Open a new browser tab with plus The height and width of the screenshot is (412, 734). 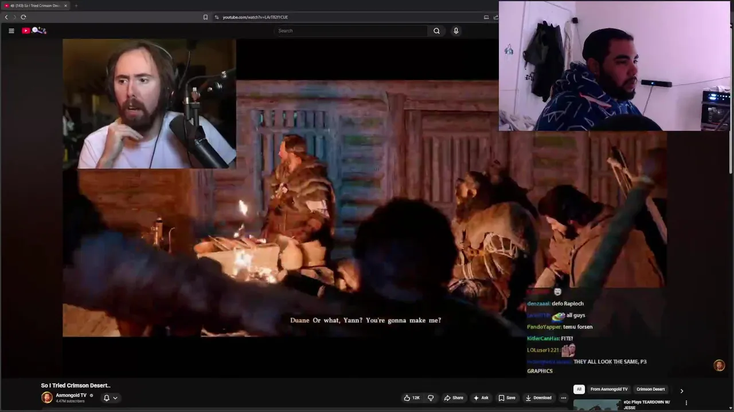[x=76, y=6]
